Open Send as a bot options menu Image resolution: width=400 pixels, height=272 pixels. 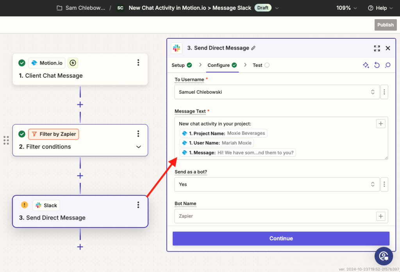pos(384,184)
